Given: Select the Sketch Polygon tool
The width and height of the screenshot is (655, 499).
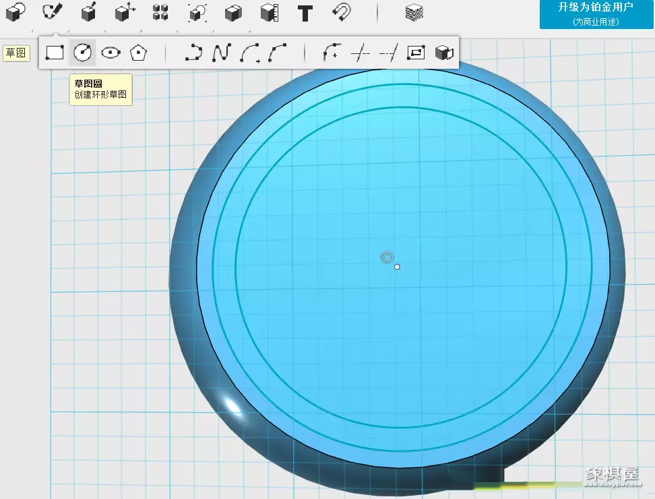Looking at the screenshot, I should coord(138,53).
